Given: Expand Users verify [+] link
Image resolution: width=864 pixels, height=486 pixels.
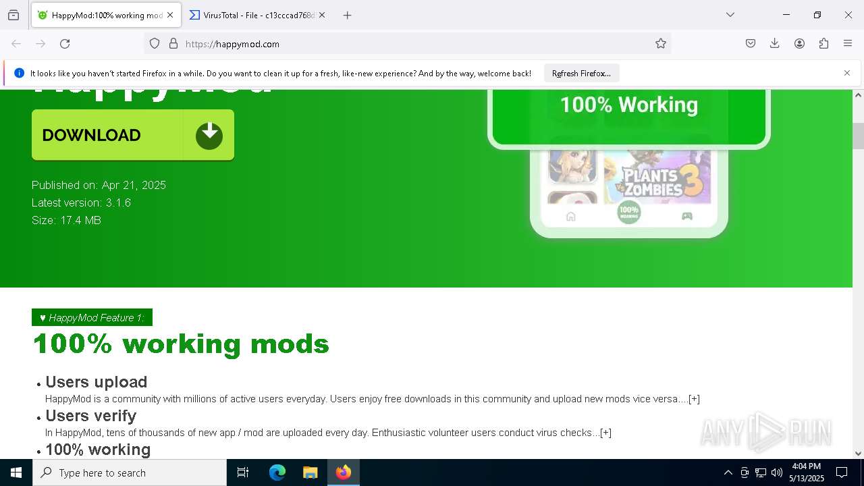Looking at the screenshot, I should tap(605, 433).
